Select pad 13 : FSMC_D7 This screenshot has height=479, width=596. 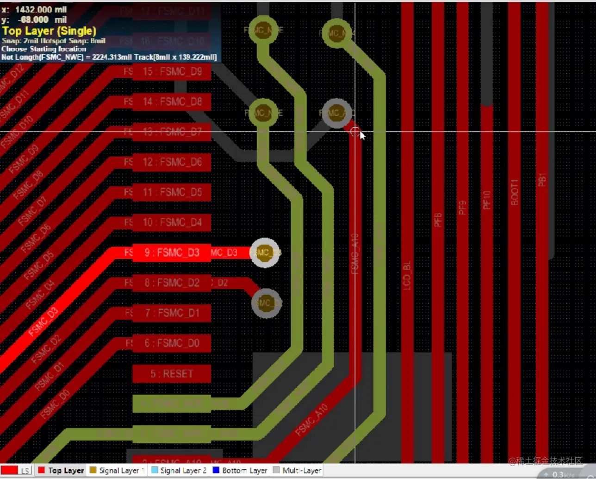click(172, 132)
